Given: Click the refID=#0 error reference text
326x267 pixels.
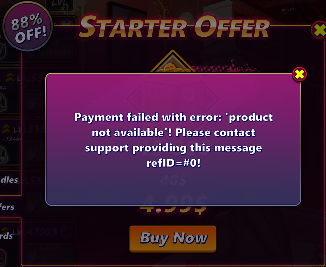Looking at the screenshot, I should (174, 163).
